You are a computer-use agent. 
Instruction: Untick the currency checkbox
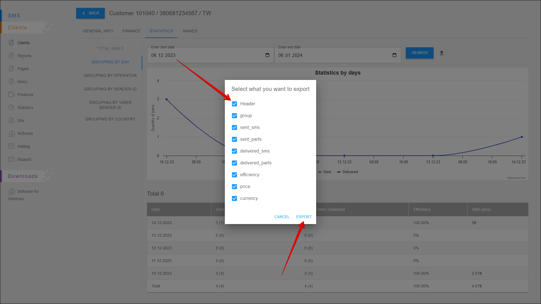point(234,198)
